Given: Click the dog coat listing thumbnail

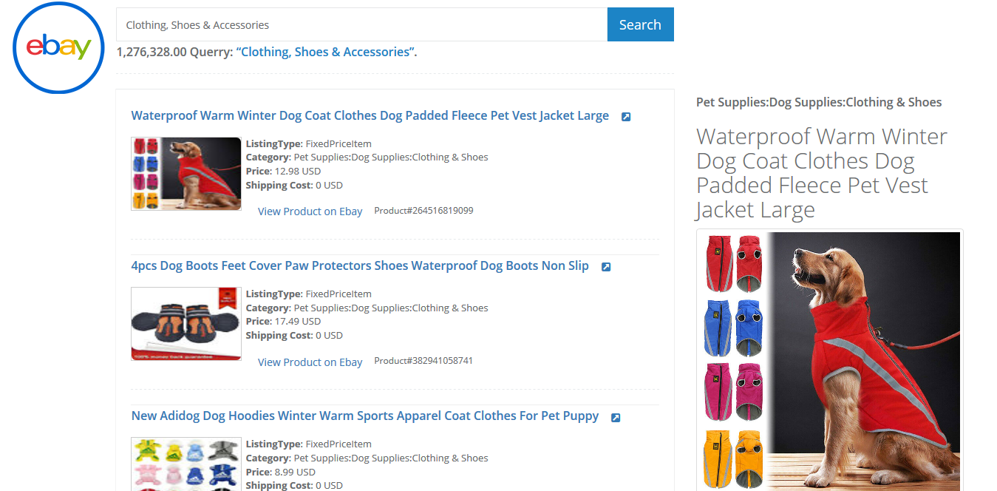Looking at the screenshot, I should [x=186, y=174].
